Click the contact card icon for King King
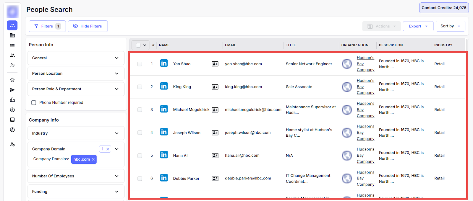Screen dimensions: 473x201 tap(215, 87)
